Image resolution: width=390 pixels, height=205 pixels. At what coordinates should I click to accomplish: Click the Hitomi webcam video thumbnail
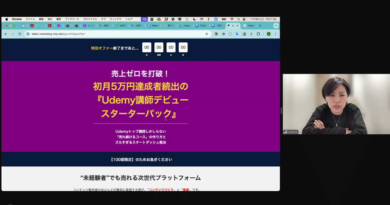click(336, 104)
